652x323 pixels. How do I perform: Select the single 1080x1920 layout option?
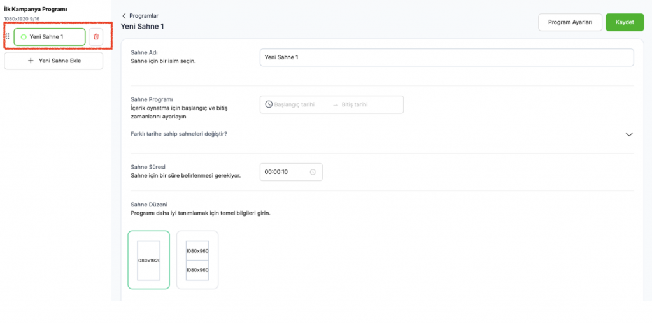[x=148, y=260]
